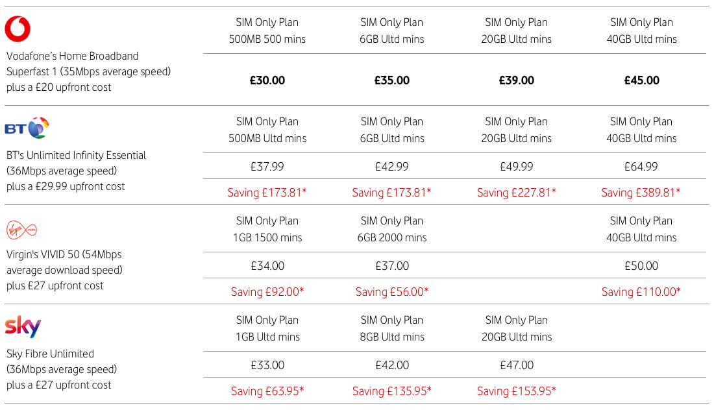The height and width of the screenshot is (410, 714).
Task: Click BT Saving £389.81 text
Action: [641, 193]
